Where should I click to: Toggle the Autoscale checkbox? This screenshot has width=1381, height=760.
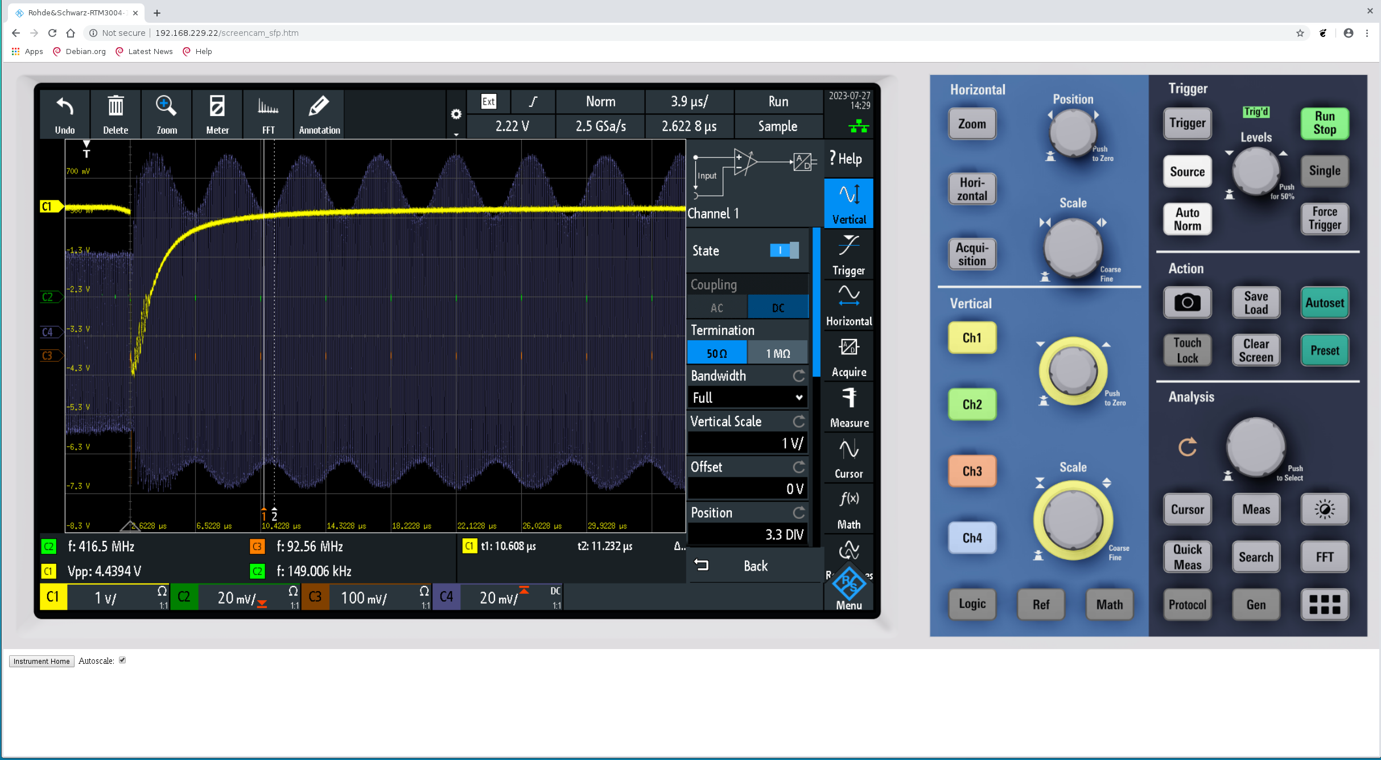tap(122, 660)
